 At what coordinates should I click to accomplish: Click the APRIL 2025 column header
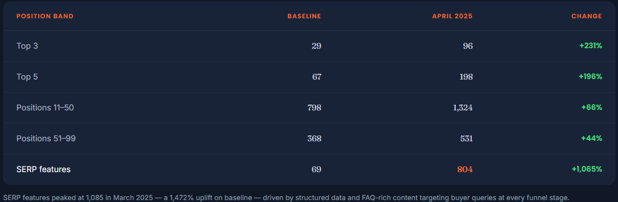[452, 16]
